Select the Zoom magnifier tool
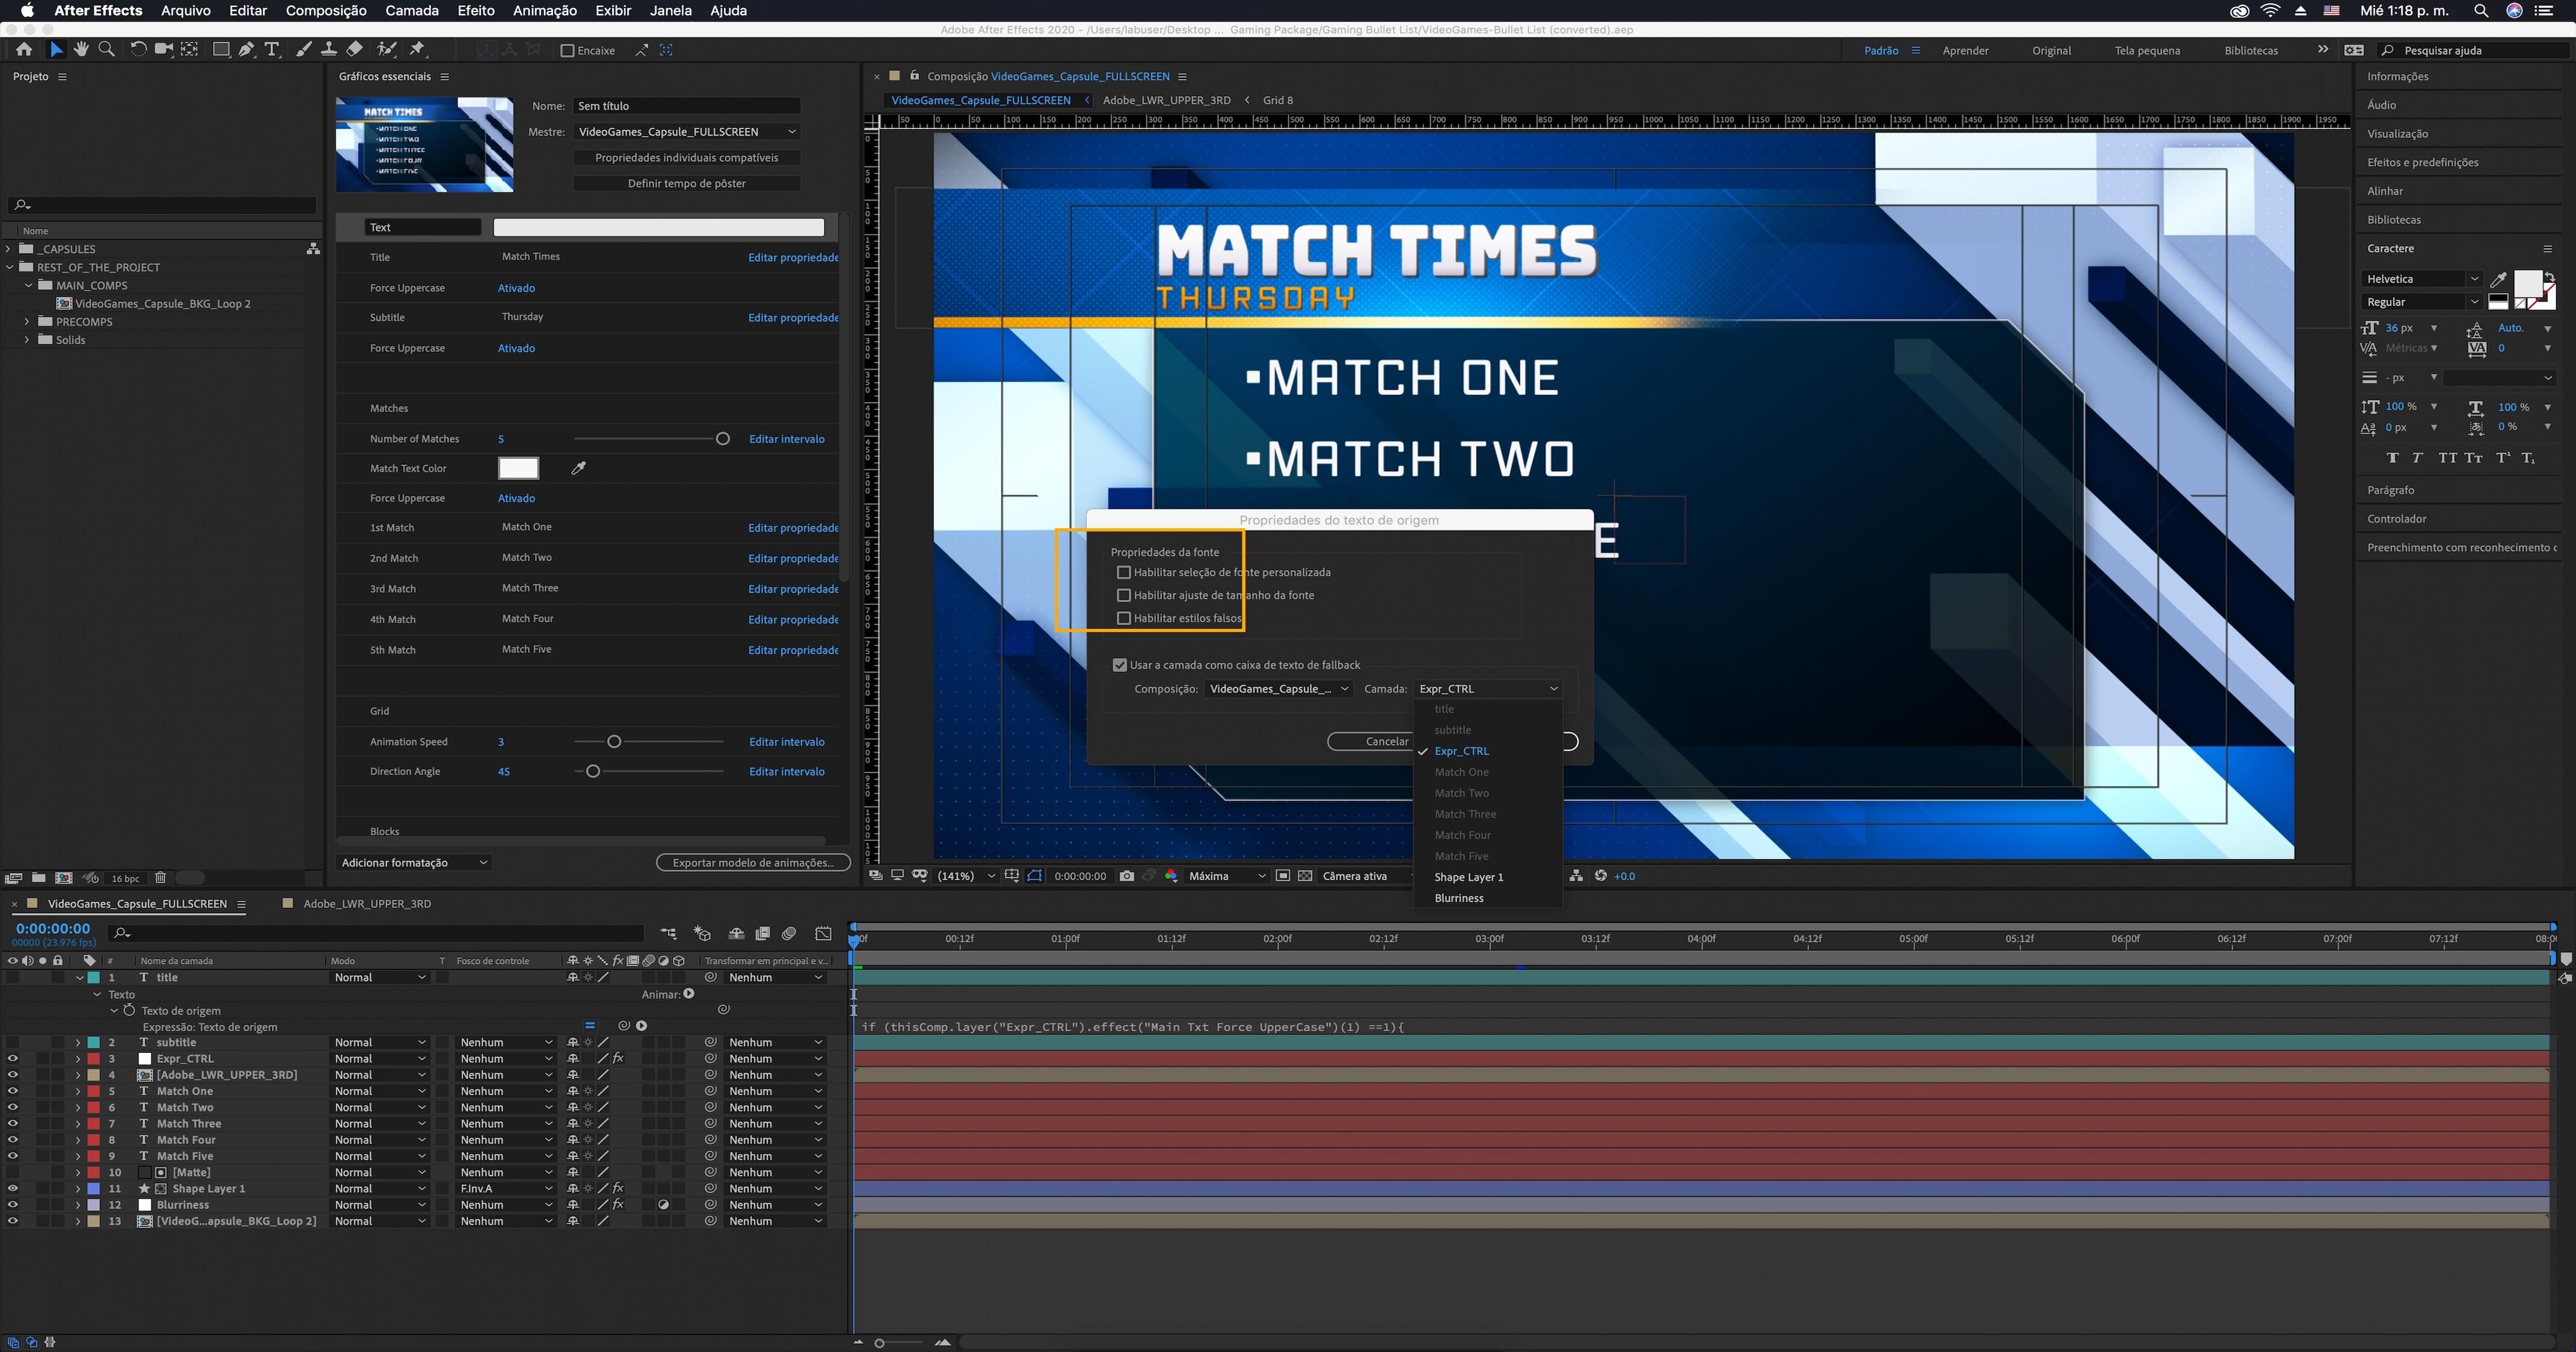 coord(107,49)
